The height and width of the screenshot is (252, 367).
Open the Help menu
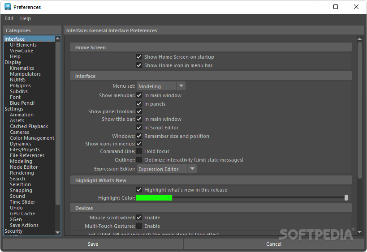coord(25,18)
